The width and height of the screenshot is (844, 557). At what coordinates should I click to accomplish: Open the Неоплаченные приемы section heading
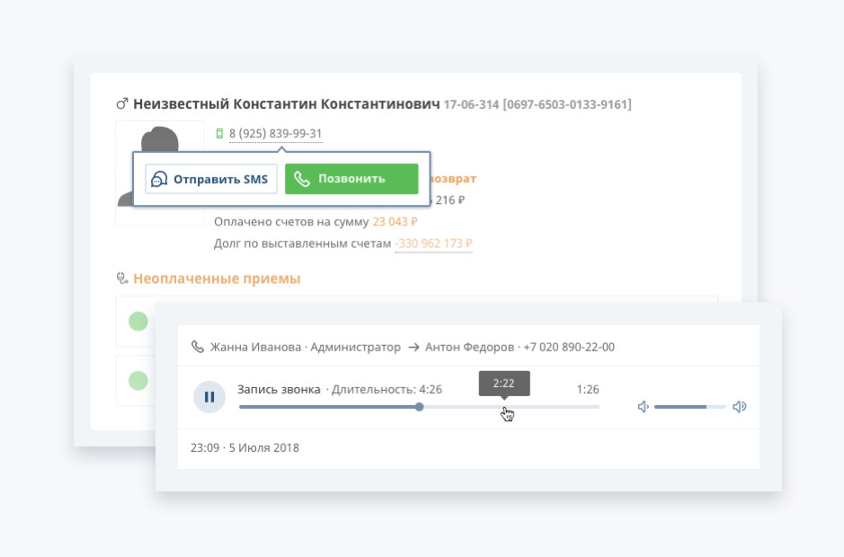(x=217, y=278)
